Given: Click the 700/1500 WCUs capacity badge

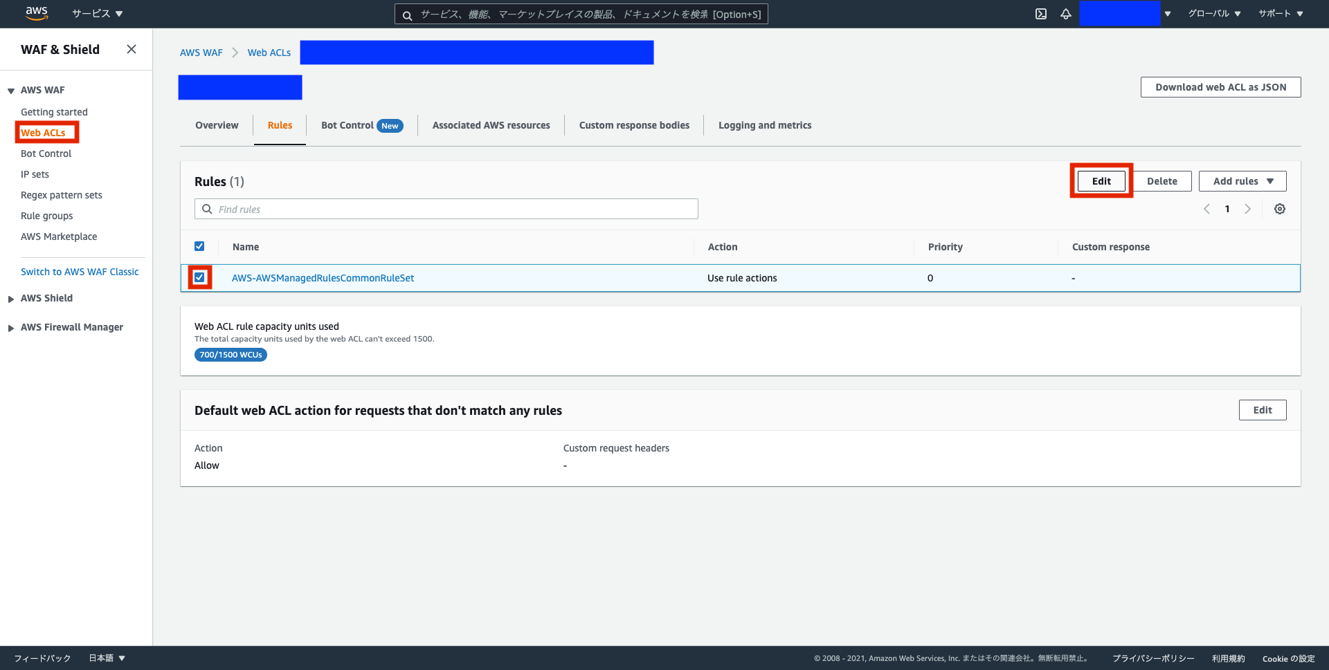Looking at the screenshot, I should pos(230,355).
